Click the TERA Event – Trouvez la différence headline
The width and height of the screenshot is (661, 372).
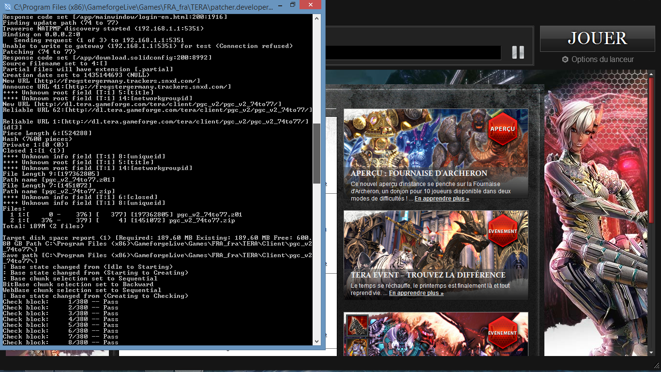[x=428, y=275]
